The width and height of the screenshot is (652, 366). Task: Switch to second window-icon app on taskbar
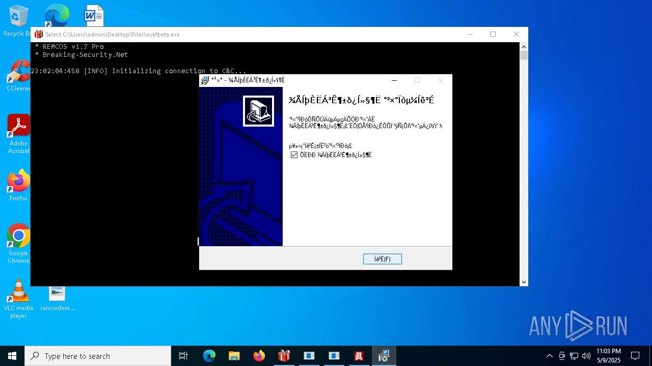tap(334, 356)
